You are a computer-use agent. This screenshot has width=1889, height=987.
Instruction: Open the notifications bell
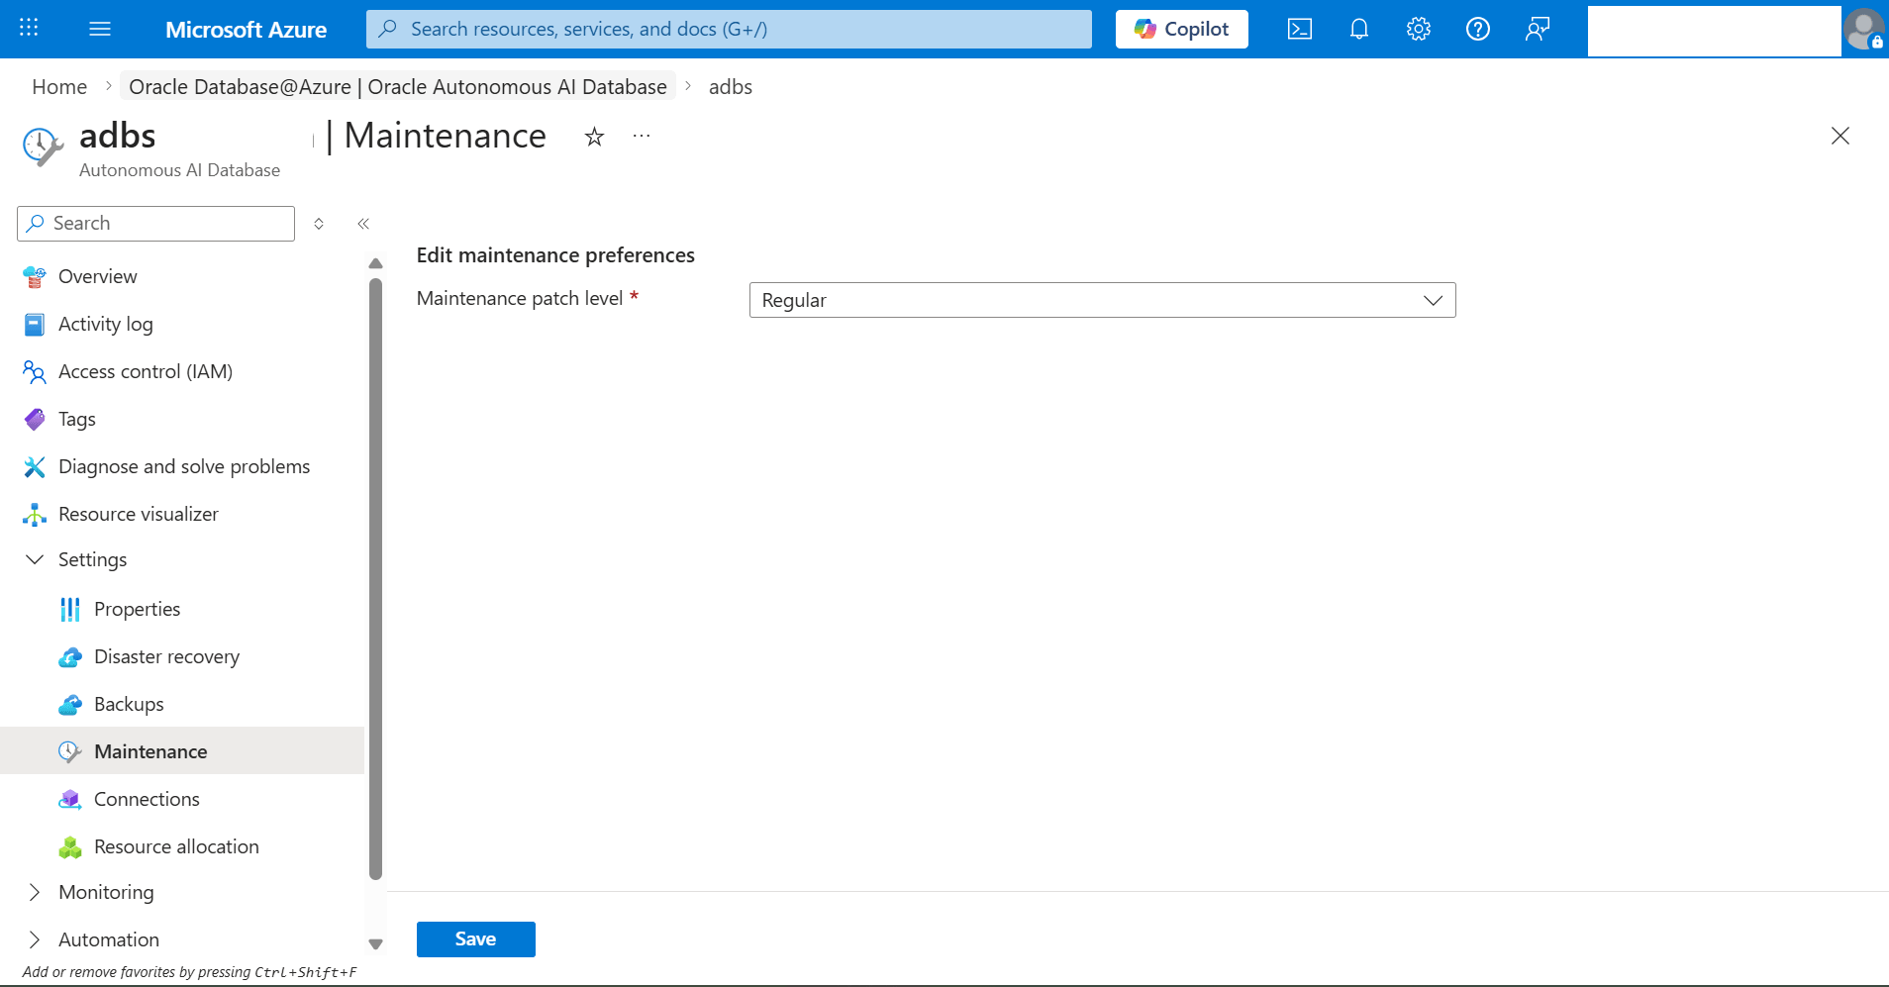coord(1359,29)
